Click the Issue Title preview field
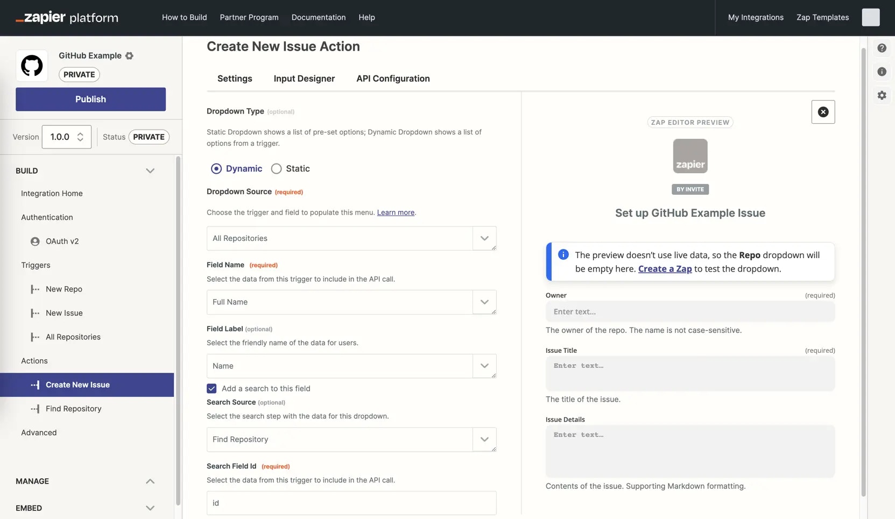 pyautogui.click(x=690, y=373)
